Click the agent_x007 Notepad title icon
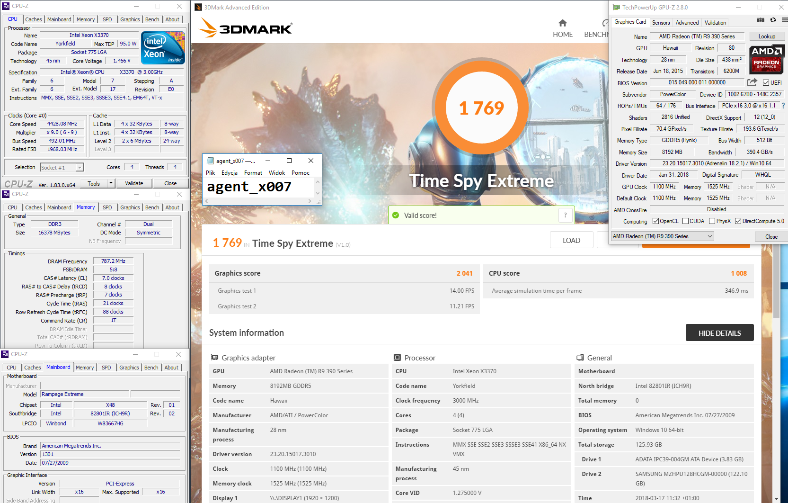 pyautogui.click(x=211, y=161)
